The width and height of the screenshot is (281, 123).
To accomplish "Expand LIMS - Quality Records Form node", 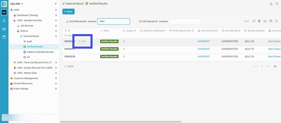I will (56, 68).
